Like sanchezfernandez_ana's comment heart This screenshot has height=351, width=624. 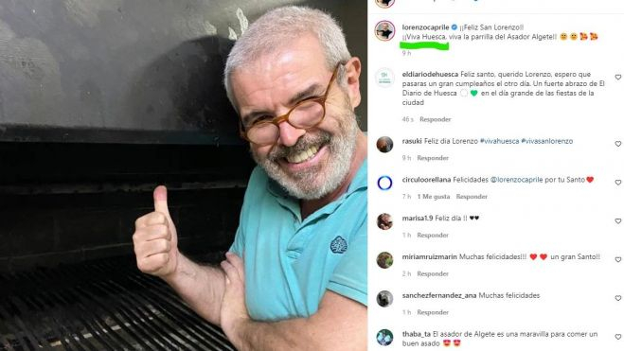[x=617, y=298]
